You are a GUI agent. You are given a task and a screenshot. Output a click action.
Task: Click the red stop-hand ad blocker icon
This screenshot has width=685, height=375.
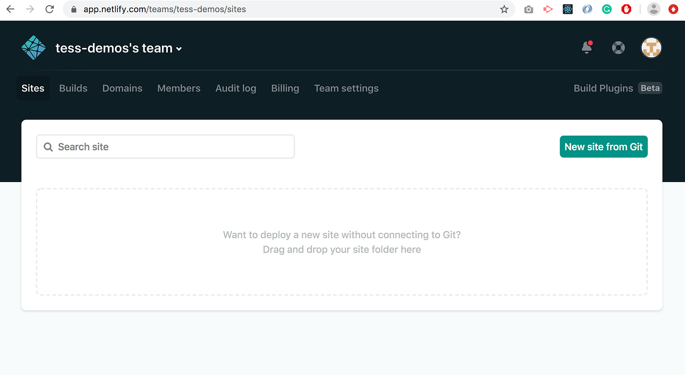[x=626, y=9]
